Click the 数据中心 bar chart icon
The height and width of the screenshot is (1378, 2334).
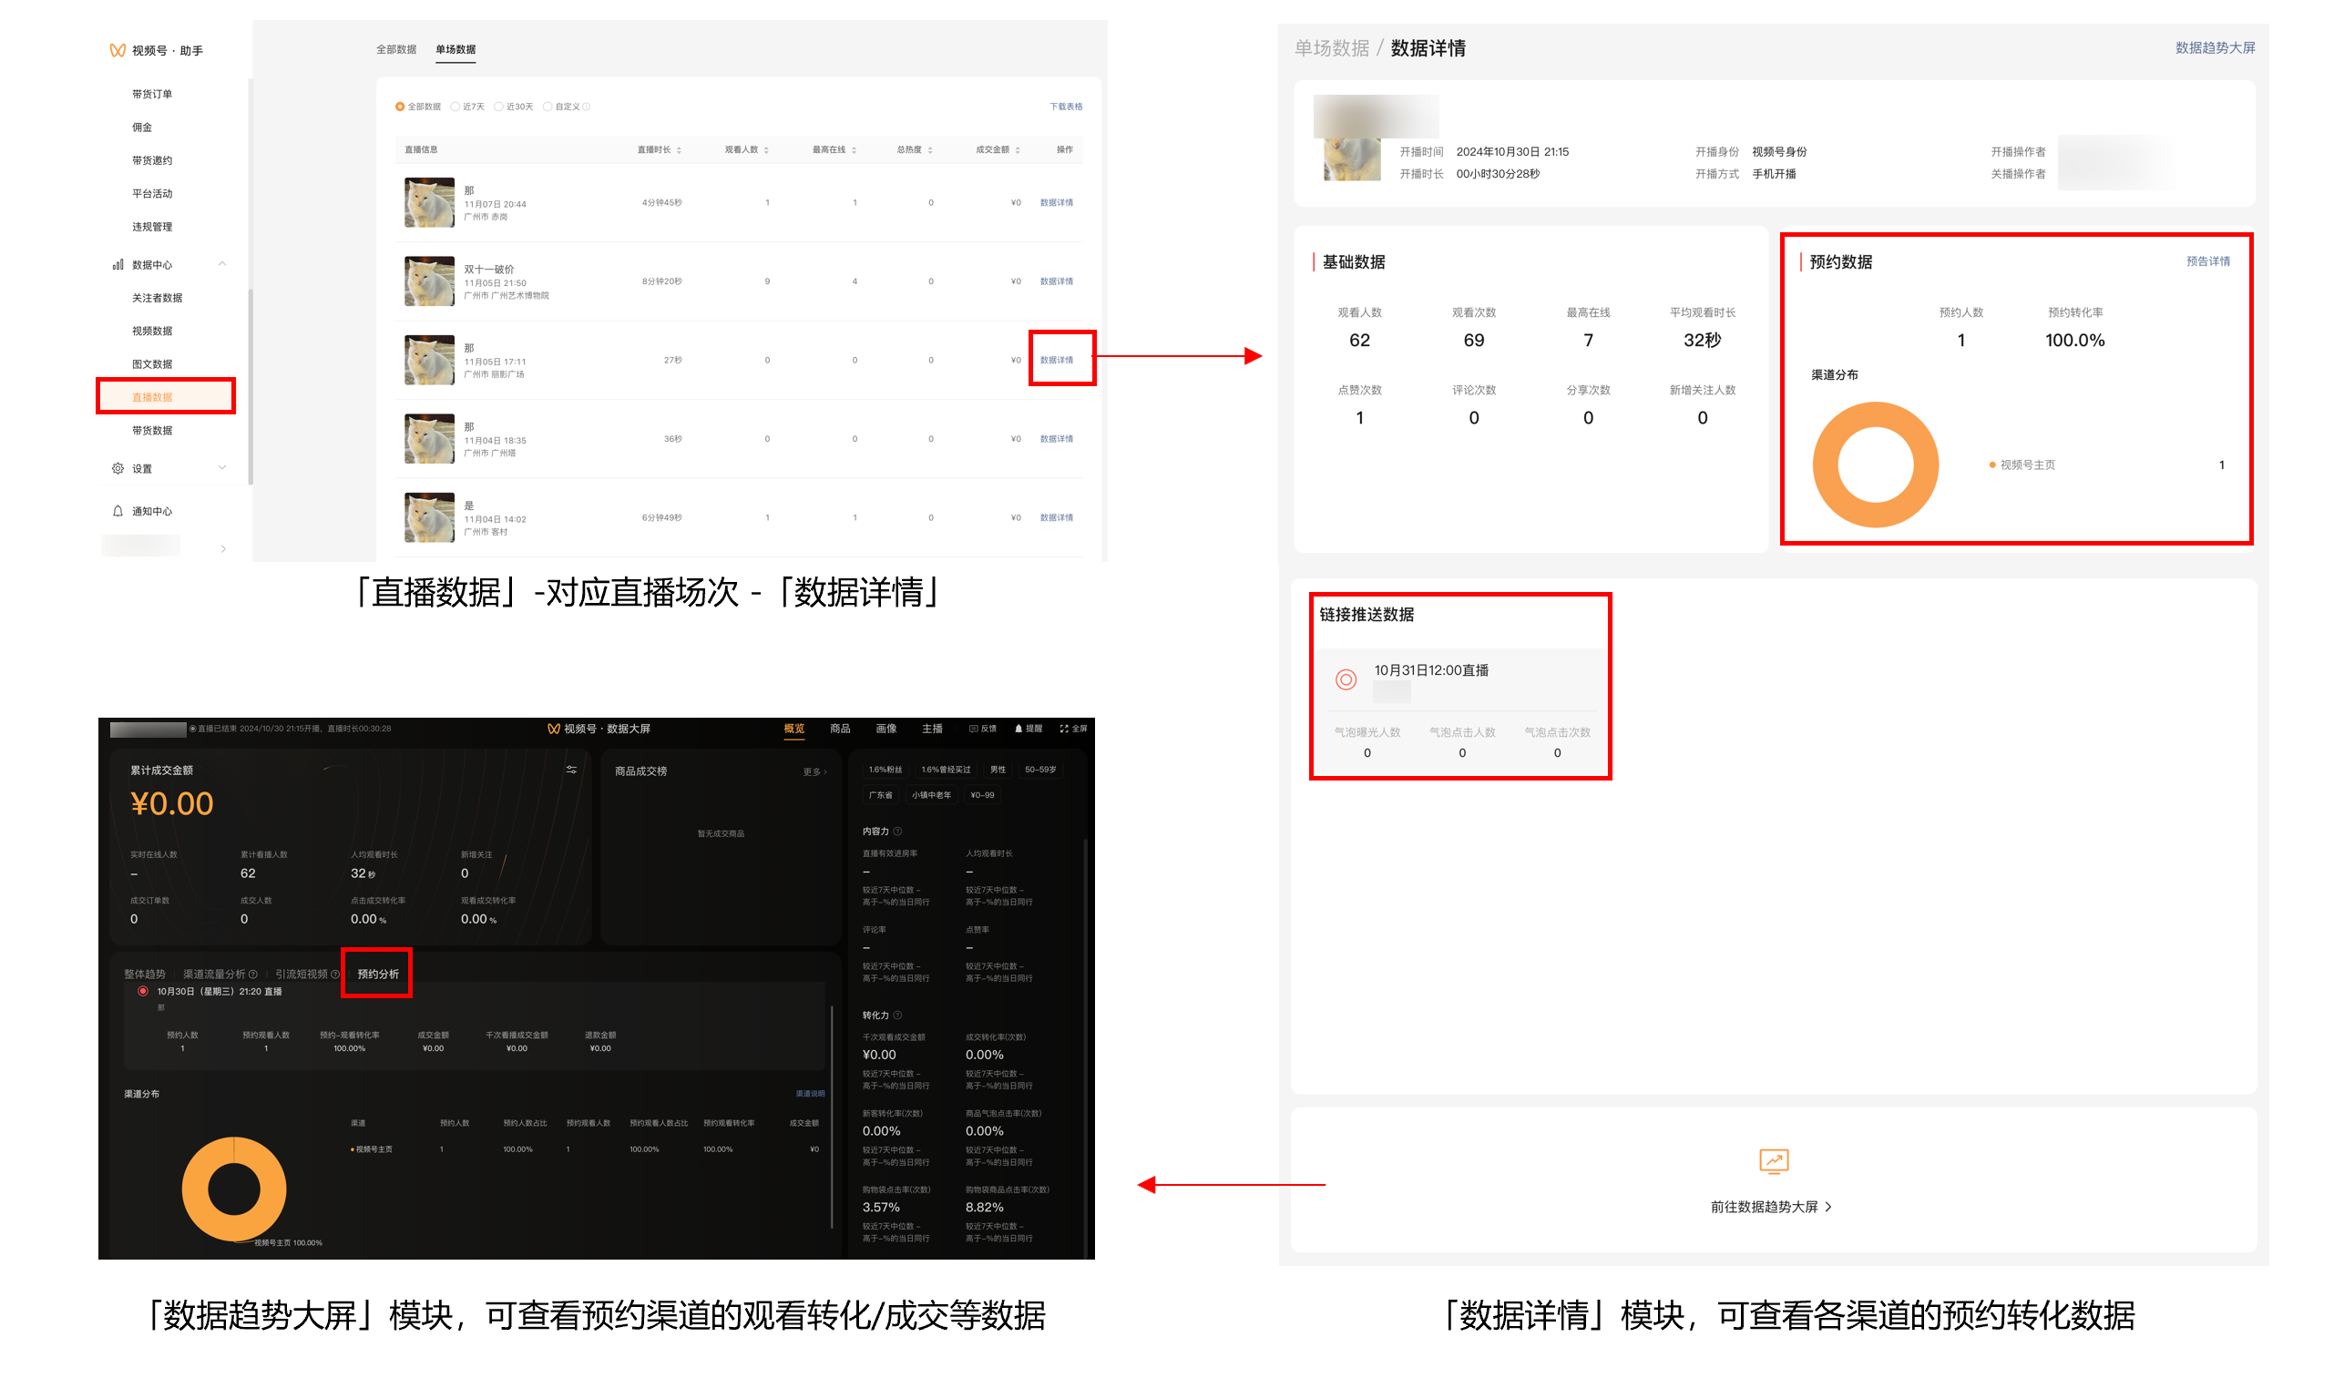(118, 265)
